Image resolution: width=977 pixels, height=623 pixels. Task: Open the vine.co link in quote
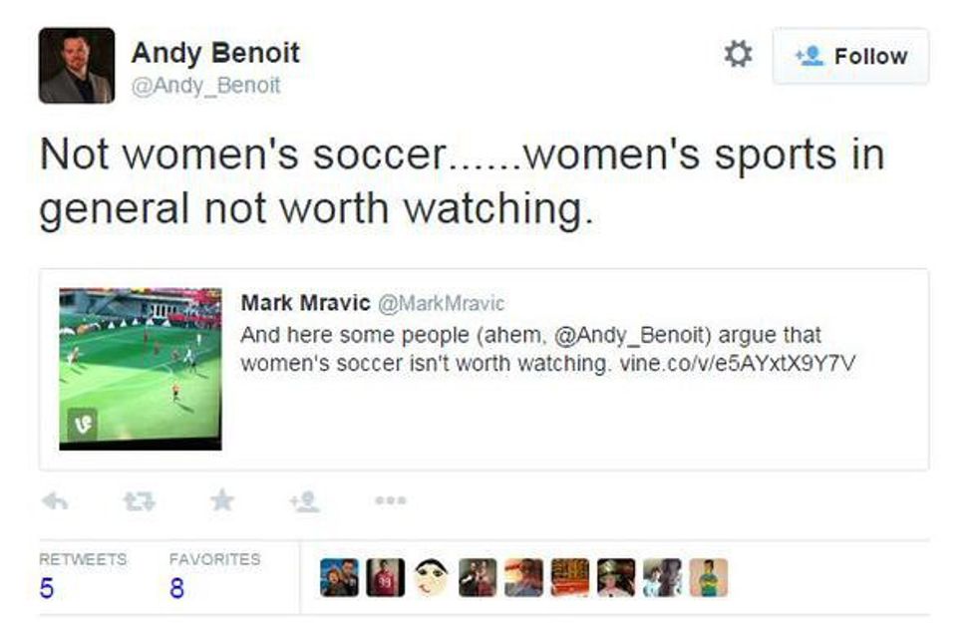pyautogui.click(x=737, y=363)
